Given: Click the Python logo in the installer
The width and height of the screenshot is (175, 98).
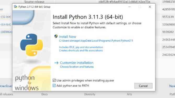Looking at the screenshot, I should coord(32,45).
